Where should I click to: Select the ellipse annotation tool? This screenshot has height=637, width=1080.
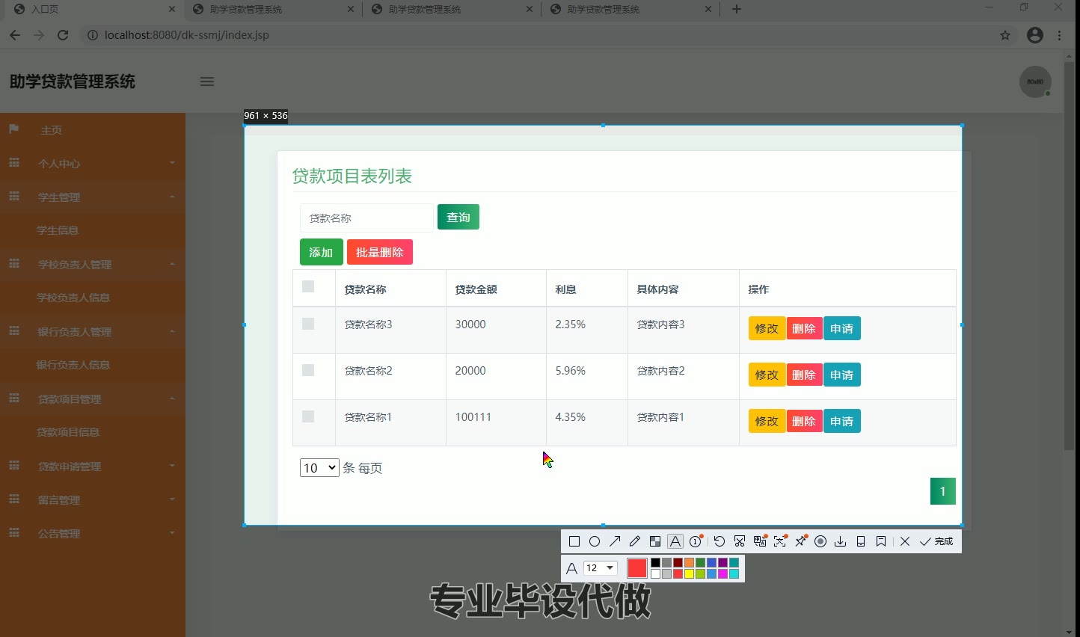pos(595,541)
